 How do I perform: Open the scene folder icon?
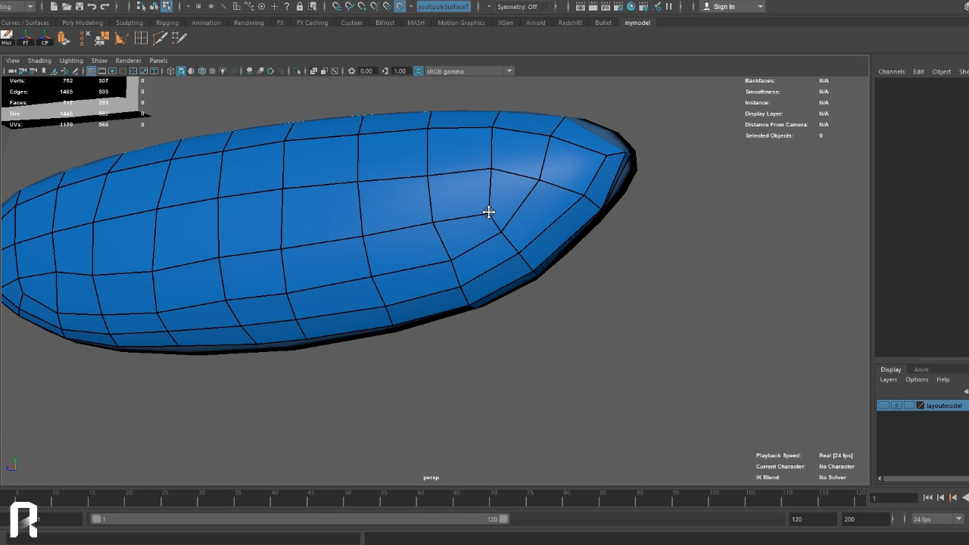coord(66,7)
